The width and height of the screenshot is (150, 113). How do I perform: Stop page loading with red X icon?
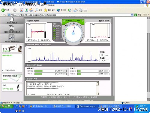coord(22,10)
